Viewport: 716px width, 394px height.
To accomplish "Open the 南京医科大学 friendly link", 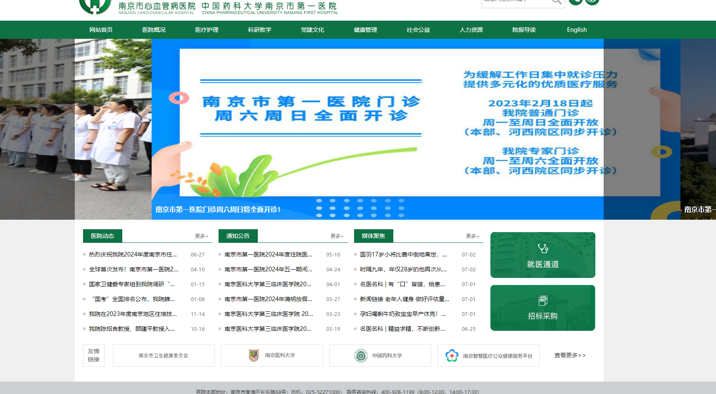I will pos(272,356).
